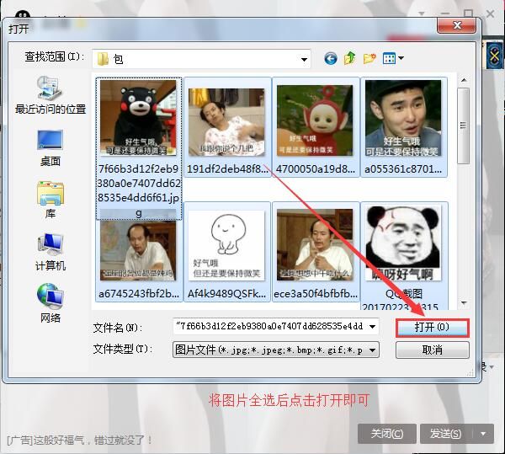Click the back navigation arrow icon
505x454 pixels.
(x=330, y=58)
